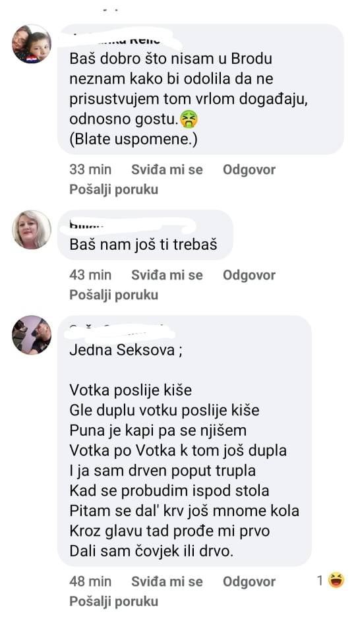Like the 'Baš nam još ti trebaš' comment
Viewport: 356px width, 619px height.
coord(167,275)
